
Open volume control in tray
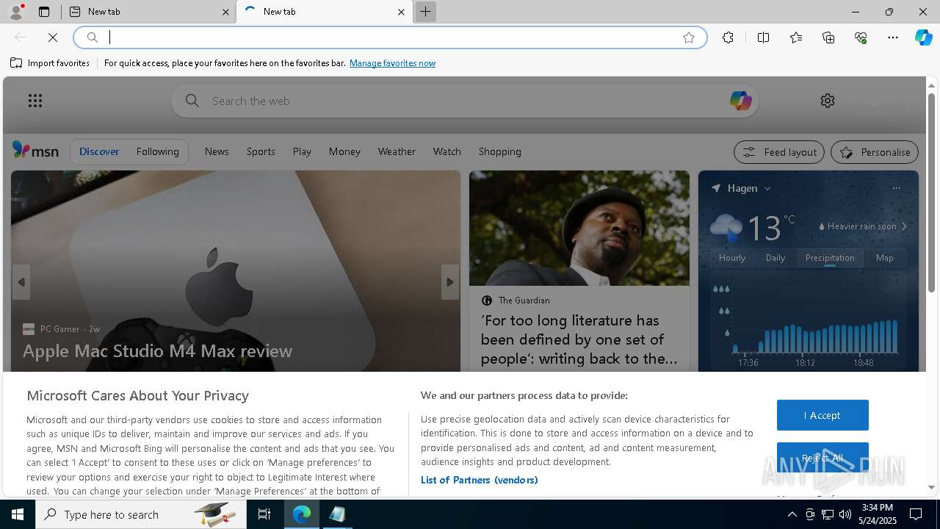(x=845, y=514)
